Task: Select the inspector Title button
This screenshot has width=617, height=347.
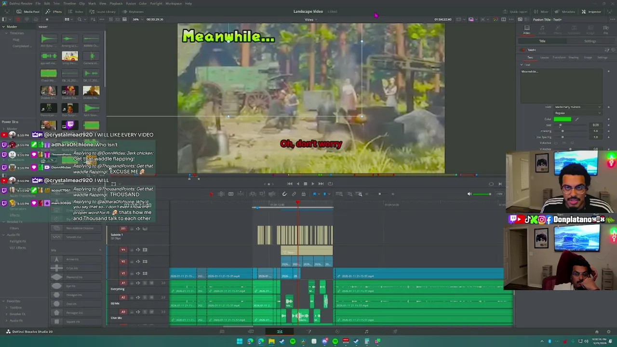Action: 542,41
